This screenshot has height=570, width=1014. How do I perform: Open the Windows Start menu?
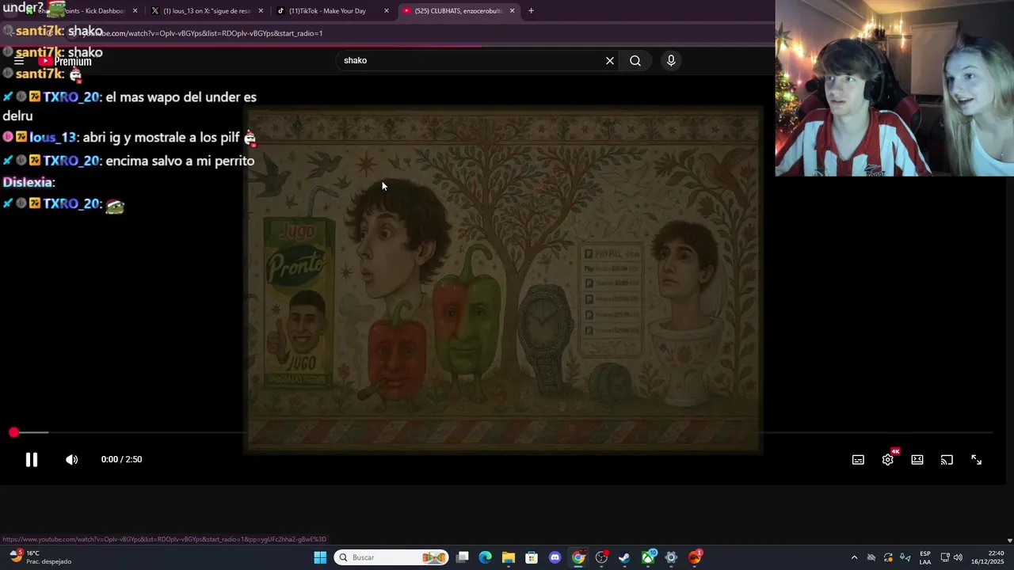[320, 557]
